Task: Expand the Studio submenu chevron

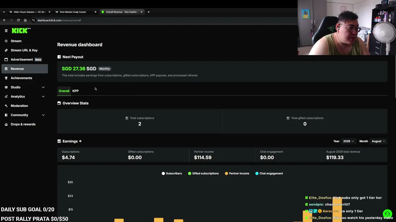Action: coord(43,87)
